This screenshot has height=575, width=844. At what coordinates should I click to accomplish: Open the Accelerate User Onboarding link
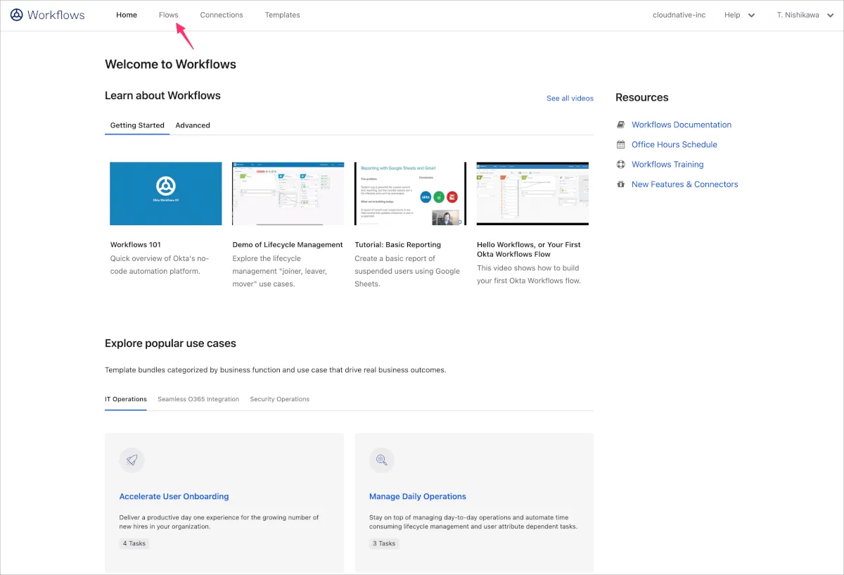[174, 496]
